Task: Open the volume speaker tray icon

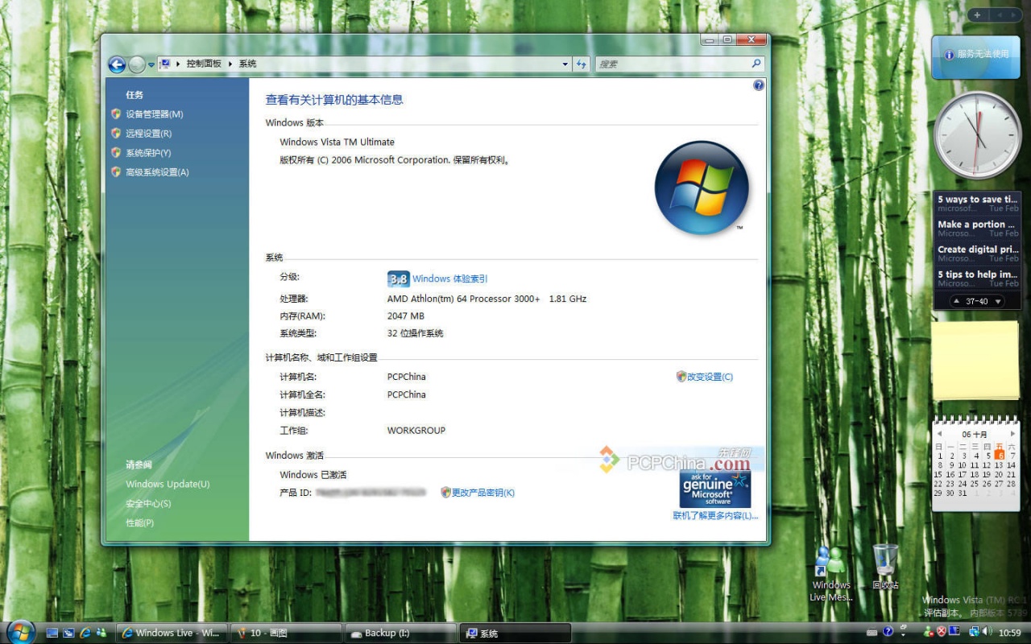Action: 988,632
